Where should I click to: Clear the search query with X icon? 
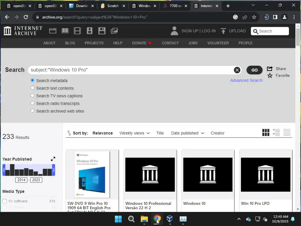point(237,70)
